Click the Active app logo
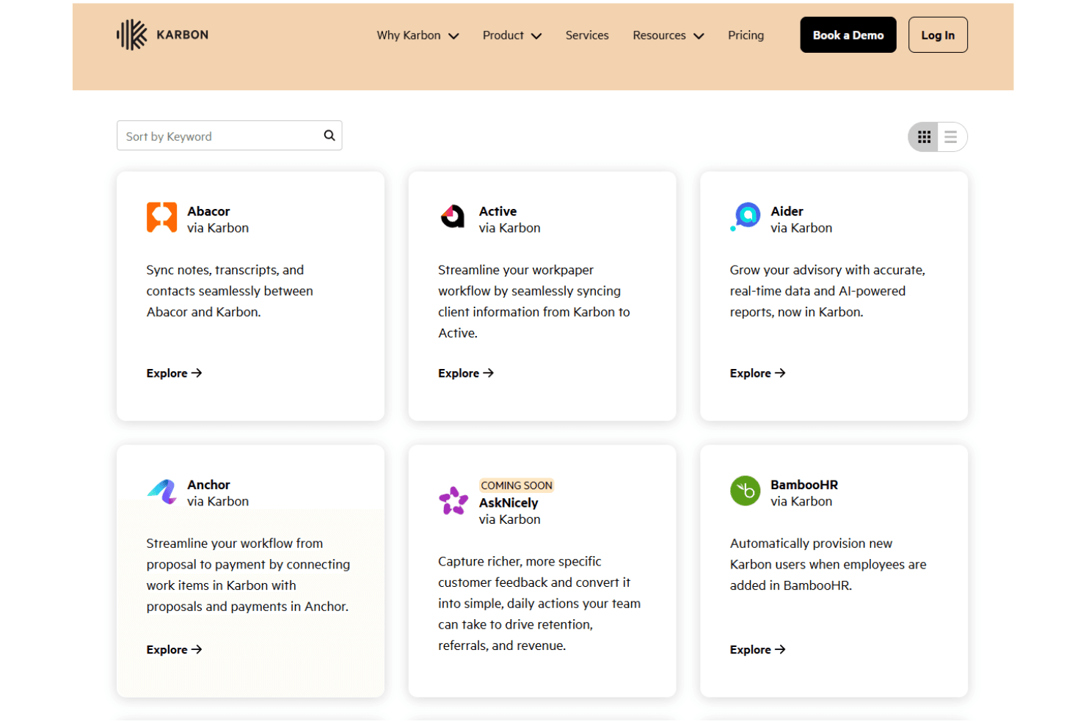The width and height of the screenshot is (1086, 724). point(453,217)
